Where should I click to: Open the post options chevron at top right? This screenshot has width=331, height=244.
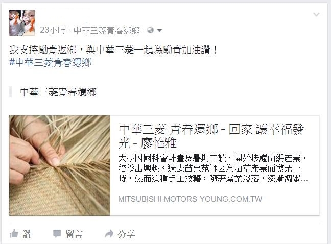pos(316,15)
